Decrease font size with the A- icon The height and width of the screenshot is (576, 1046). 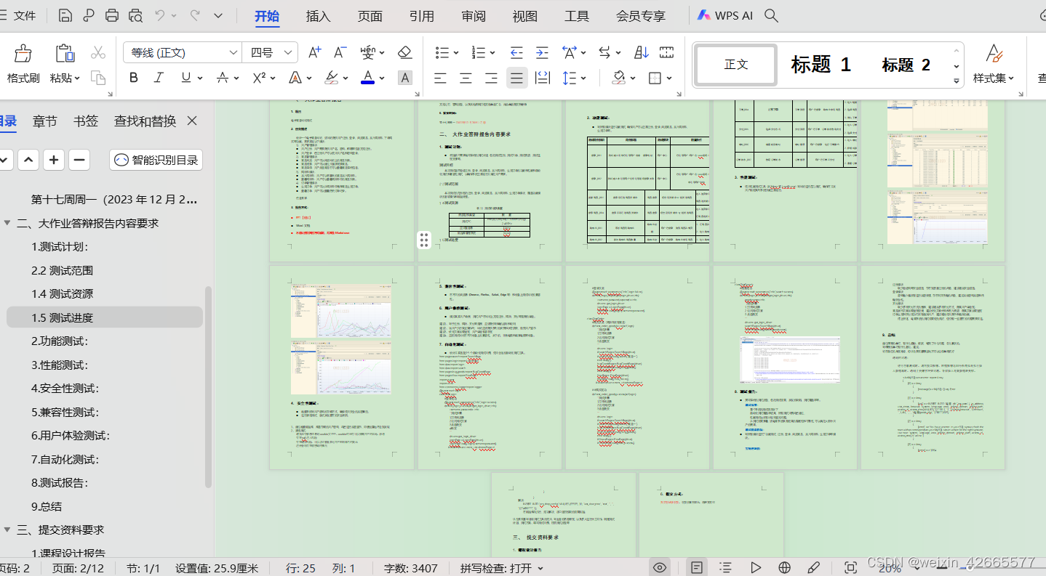click(340, 52)
